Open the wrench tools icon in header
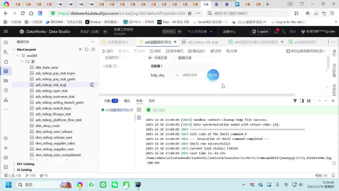Viewport: 339px width, 191px height. point(284,32)
